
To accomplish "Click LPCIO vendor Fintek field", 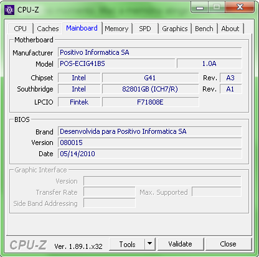I will click(x=79, y=102).
